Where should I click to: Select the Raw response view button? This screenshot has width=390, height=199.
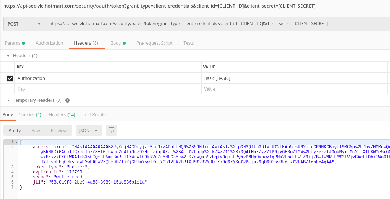click(x=36, y=130)
